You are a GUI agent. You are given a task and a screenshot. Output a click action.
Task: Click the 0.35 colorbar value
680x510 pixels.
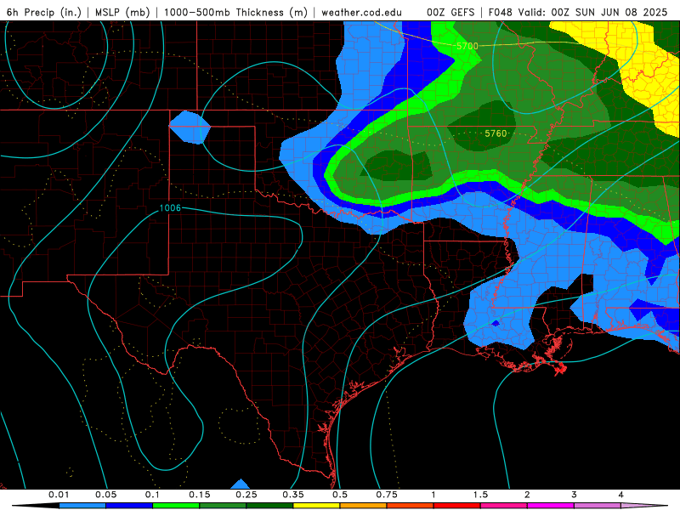click(293, 495)
